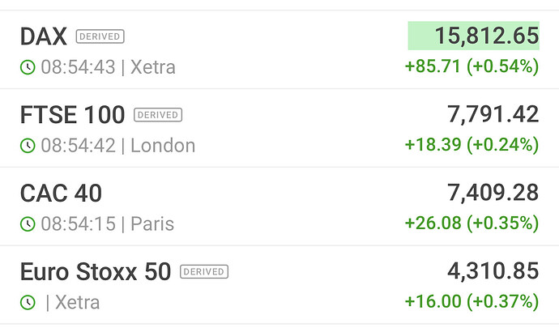Click CAC 40 change +26.08 (+0.35%)

(x=472, y=223)
